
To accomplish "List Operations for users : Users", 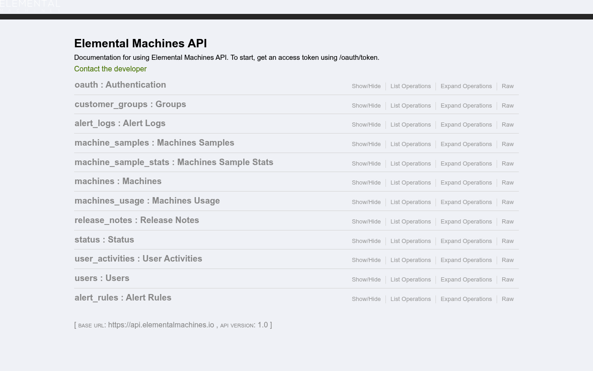I will [410, 280].
